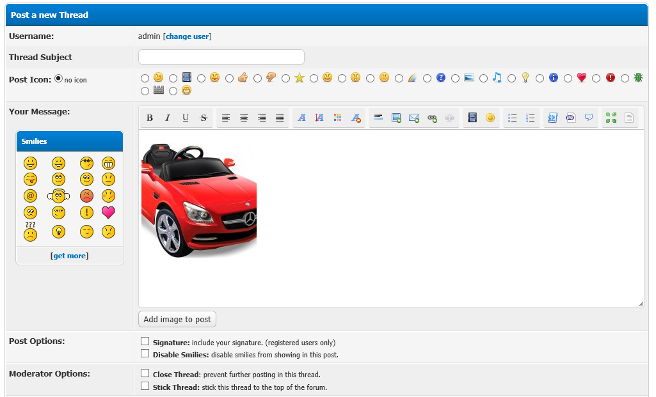Apply italic formatting to text

pyautogui.click(x=168, y=118)
